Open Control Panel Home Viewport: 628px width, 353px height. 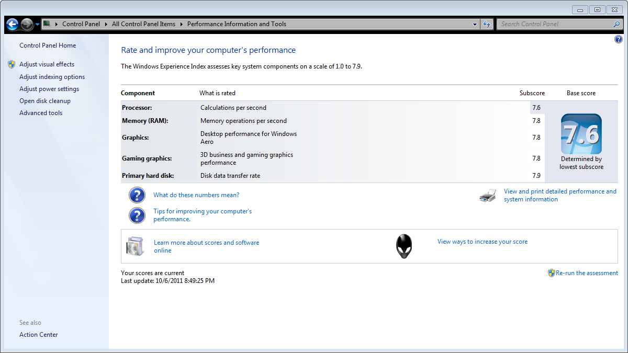tap(48, 45)
